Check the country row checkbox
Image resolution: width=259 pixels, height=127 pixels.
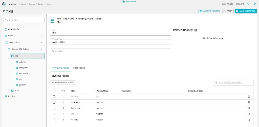pos(54,120)
